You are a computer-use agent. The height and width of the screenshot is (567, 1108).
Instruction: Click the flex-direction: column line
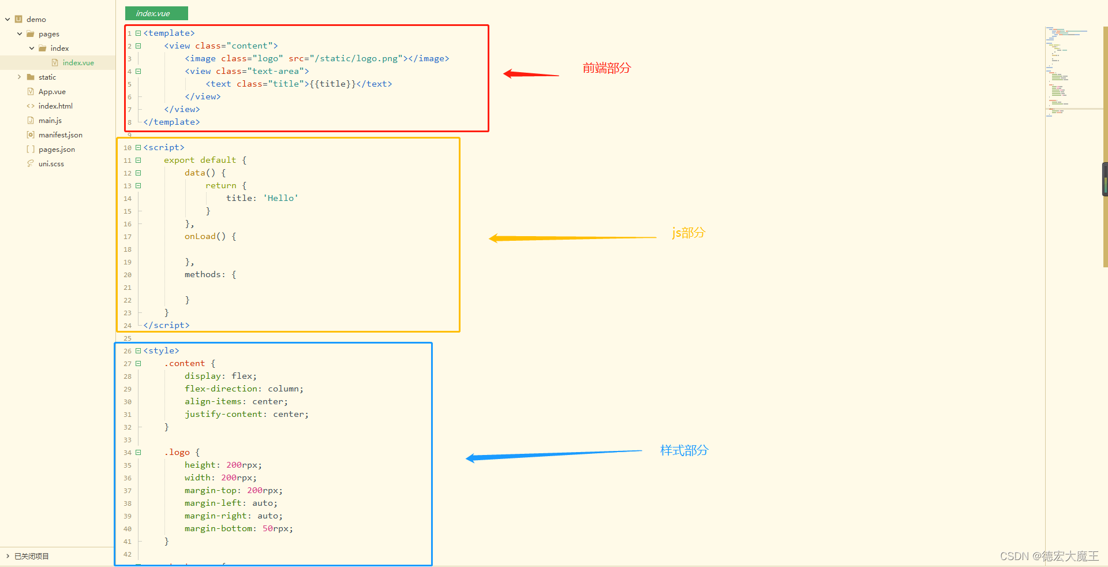point(244,389)
